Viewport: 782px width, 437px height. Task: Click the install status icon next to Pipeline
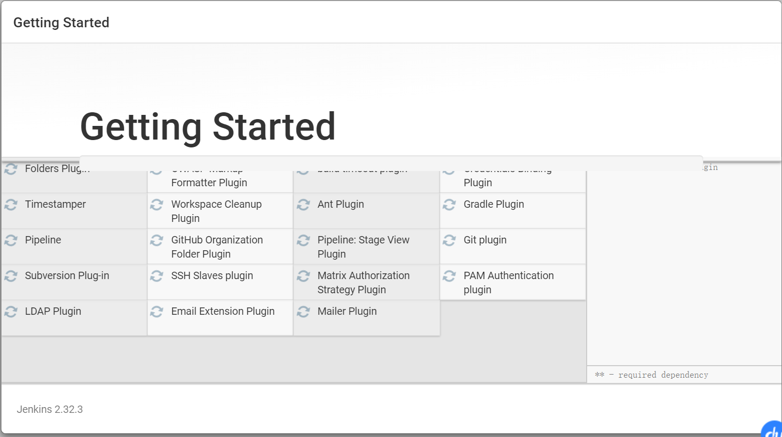coord(11,240)
